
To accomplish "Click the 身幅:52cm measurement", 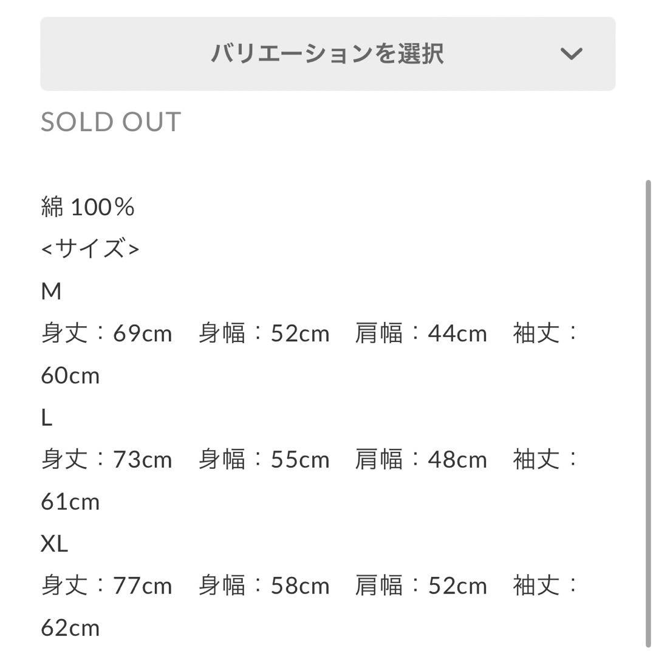I will tap(264, 333).
